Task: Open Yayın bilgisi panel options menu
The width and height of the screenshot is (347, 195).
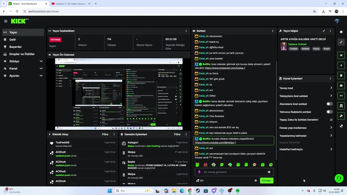Action: 330,31
